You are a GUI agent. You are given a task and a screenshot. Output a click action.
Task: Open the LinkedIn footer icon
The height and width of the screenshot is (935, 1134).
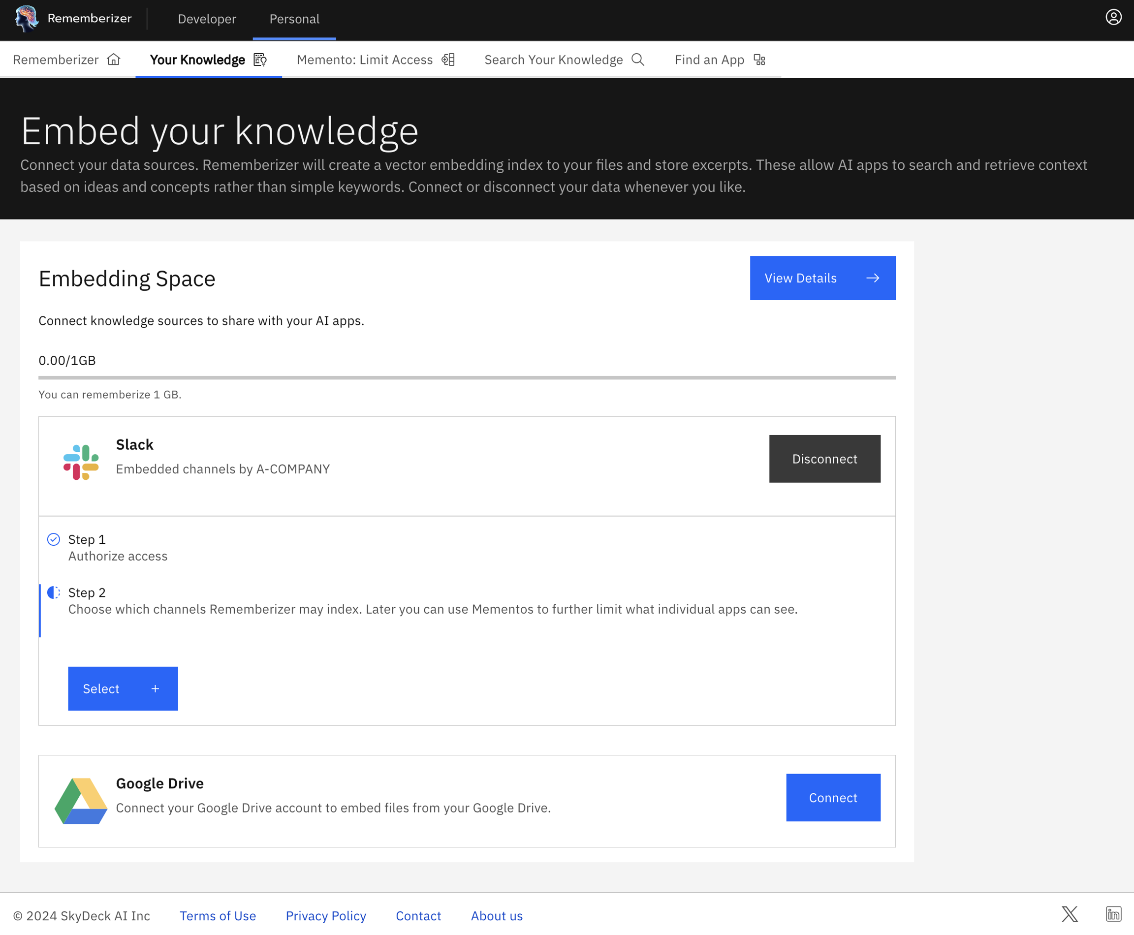1113,914
